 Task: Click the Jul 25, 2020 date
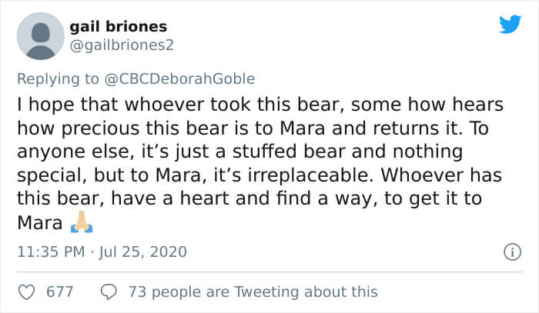[x=143, y=252]
